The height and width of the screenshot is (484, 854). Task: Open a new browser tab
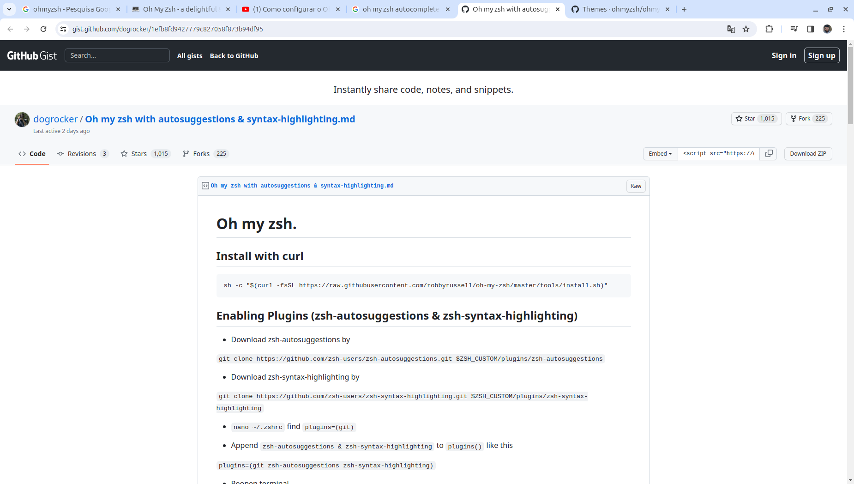tap(684, 9)
